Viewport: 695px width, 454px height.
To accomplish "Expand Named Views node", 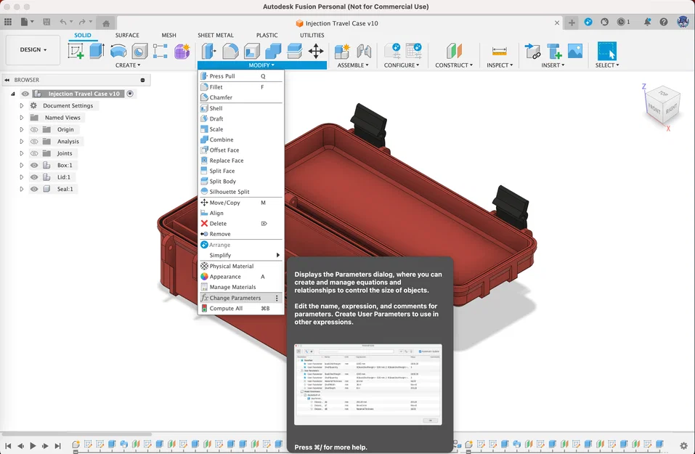I will (x=21, y=118).
